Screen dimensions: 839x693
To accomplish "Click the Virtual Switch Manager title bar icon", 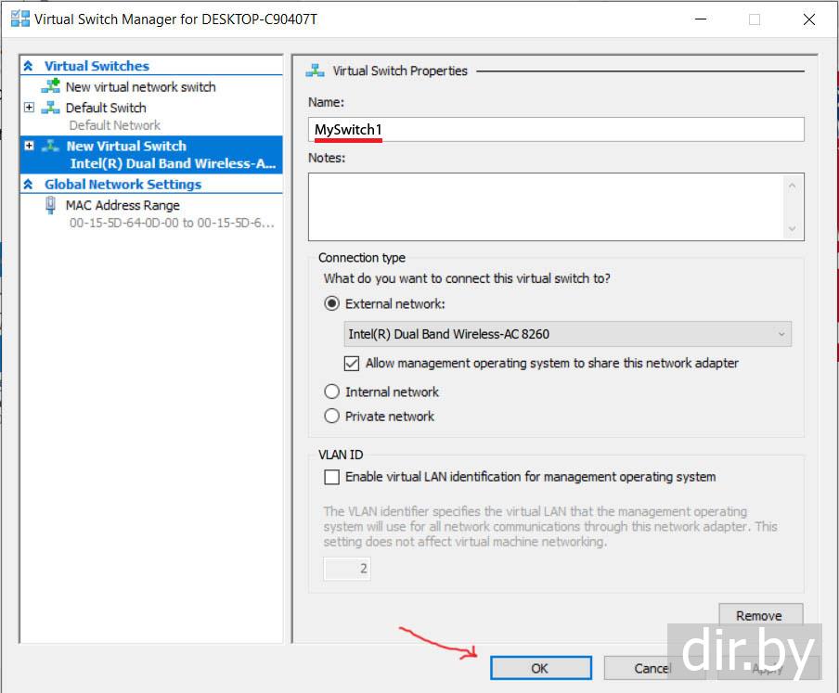I will 19,19.
